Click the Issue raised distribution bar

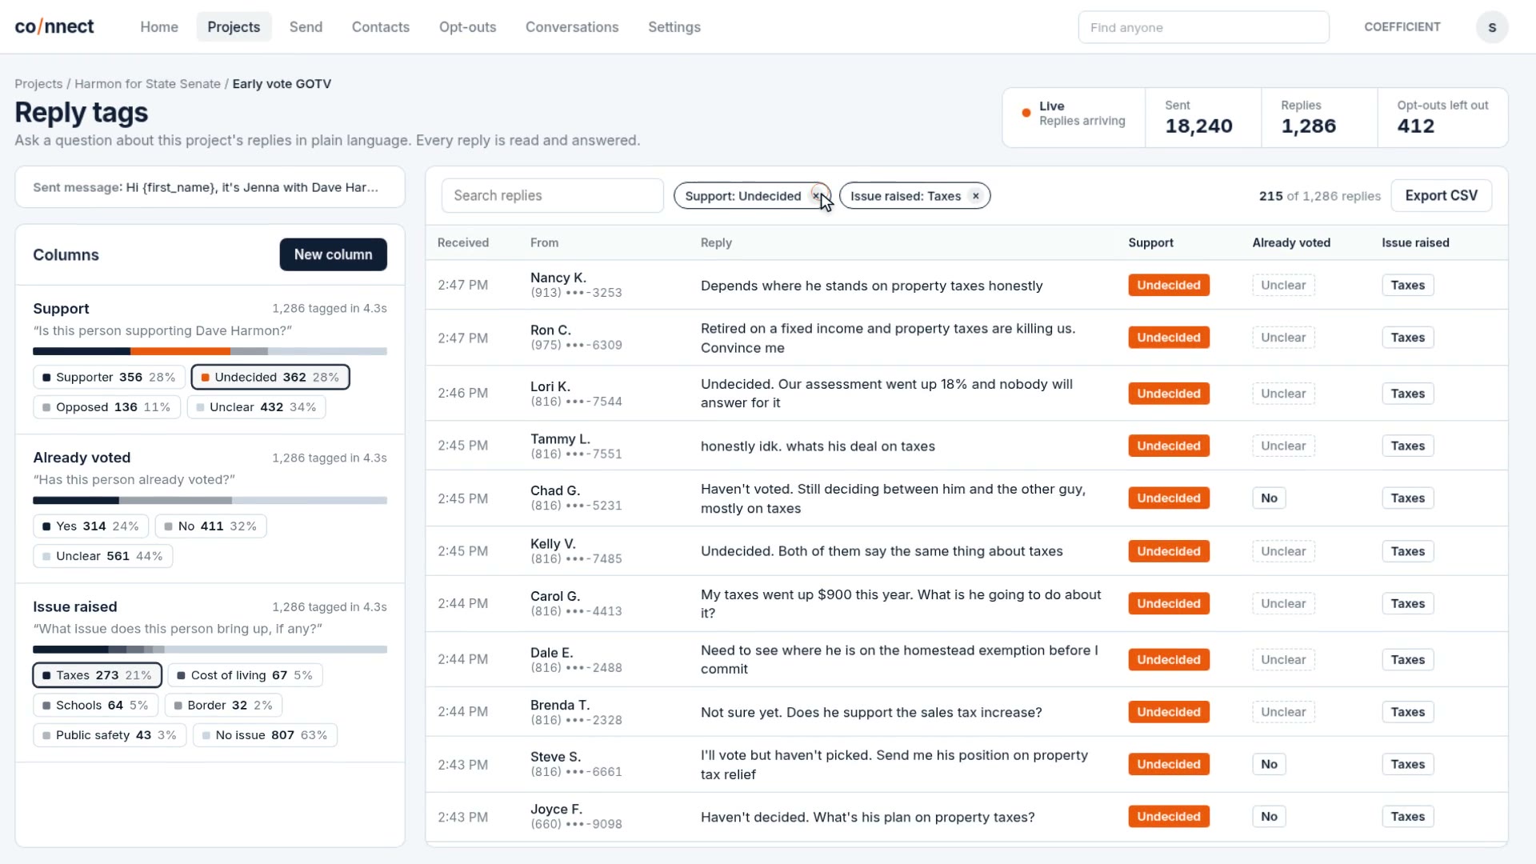coord(210,650)
